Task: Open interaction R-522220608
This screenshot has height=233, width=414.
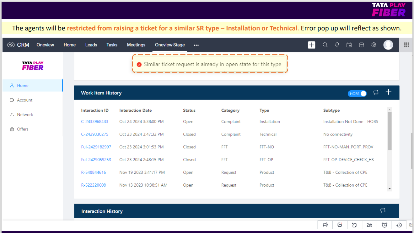Action: coord(94,185)
